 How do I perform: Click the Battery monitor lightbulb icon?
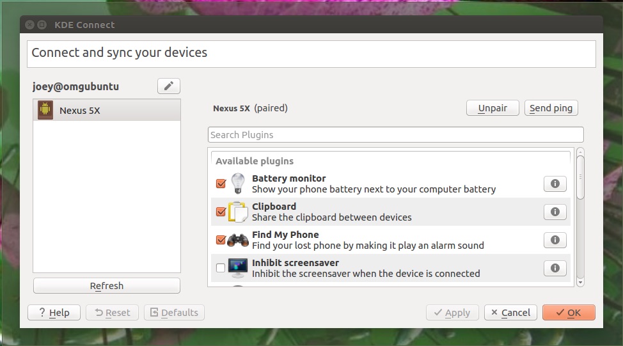click(x=237, y=184)
